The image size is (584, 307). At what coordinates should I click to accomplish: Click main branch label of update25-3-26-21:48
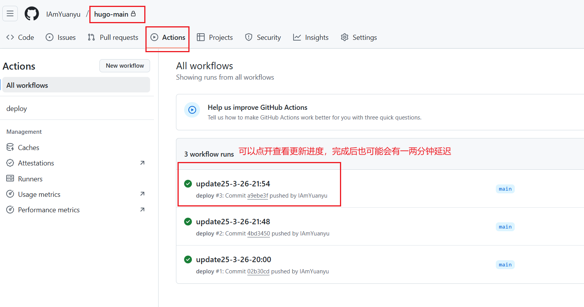[505, 227]
